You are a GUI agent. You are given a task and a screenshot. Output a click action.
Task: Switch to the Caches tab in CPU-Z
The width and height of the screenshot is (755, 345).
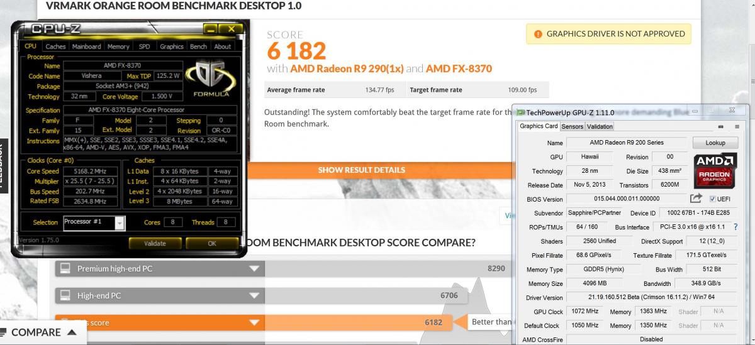[x=55, y=47]
